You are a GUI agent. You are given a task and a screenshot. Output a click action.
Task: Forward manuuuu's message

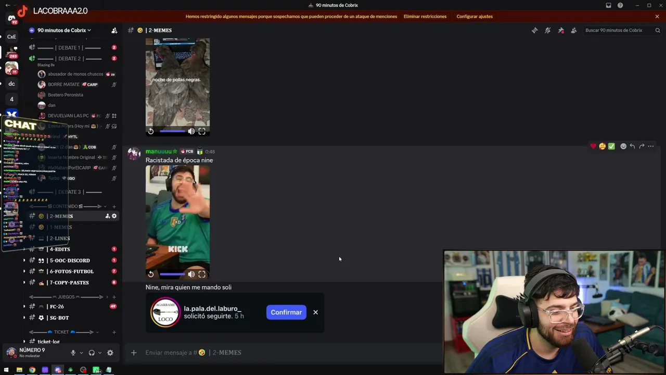(x=642, y=146)
